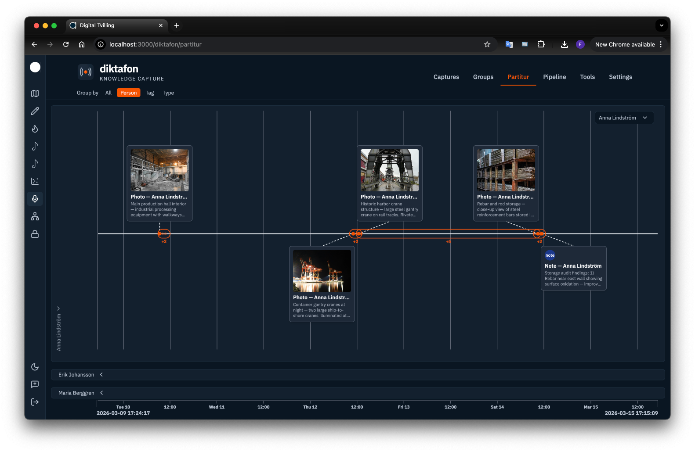Open historic harbor crane photo card
This screenshot has height=452, width=695.
tap(390, 183)
